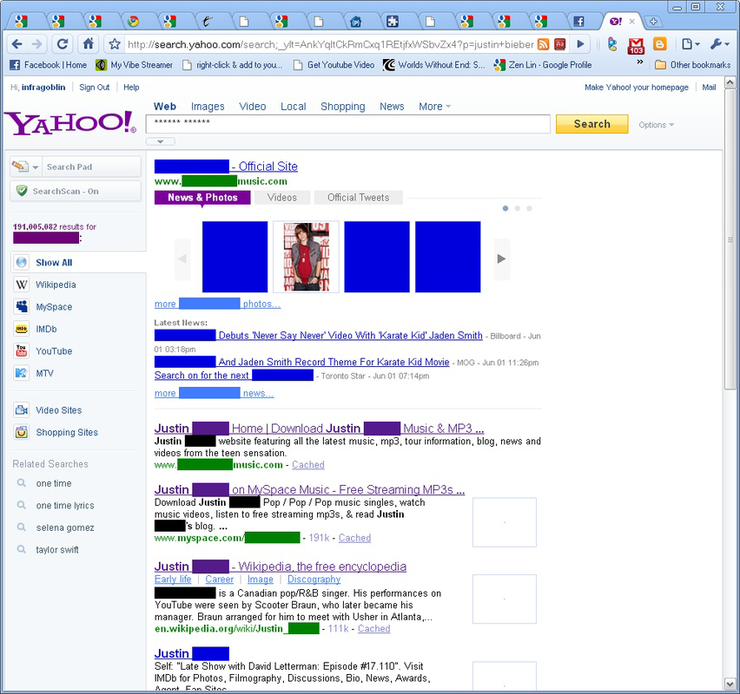Show hidden bookmarks via the chevron
The height and width of the screenshot is (694, 740).
click(x=640, y=62)
